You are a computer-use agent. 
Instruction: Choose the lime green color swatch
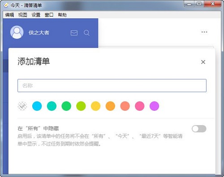coord(81,106)
